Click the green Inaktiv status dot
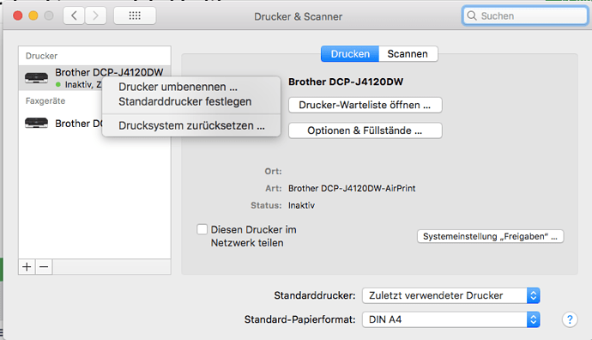592x340 pixels. click(x=58, y=85)
